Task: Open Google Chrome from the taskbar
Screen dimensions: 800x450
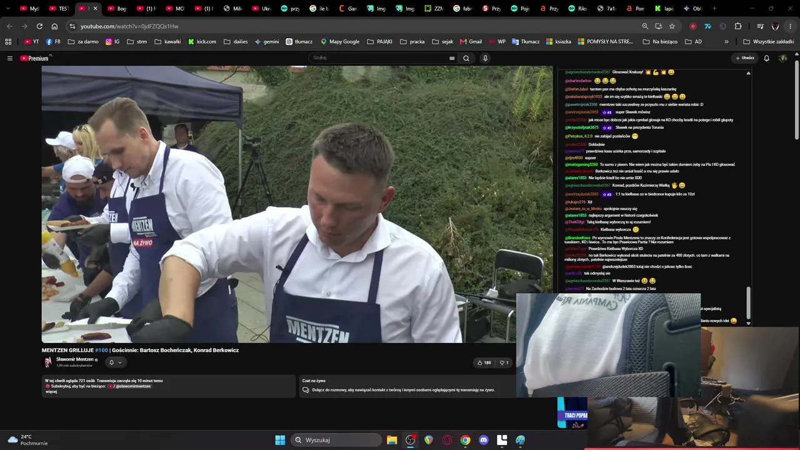Action: [x=465, y=440]
